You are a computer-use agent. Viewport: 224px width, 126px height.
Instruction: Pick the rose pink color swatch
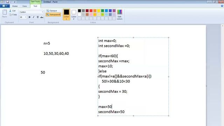(91, 14)
